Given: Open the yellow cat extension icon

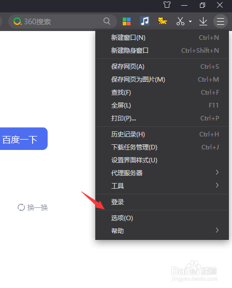Looking at the screenshot, I should 163,21.
